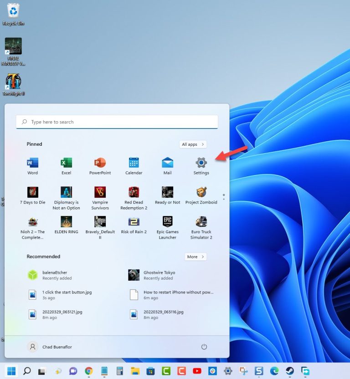Viewport: 350px width, 379px height.
Task: Expand More recommended items
Action: tap(196, 257)
